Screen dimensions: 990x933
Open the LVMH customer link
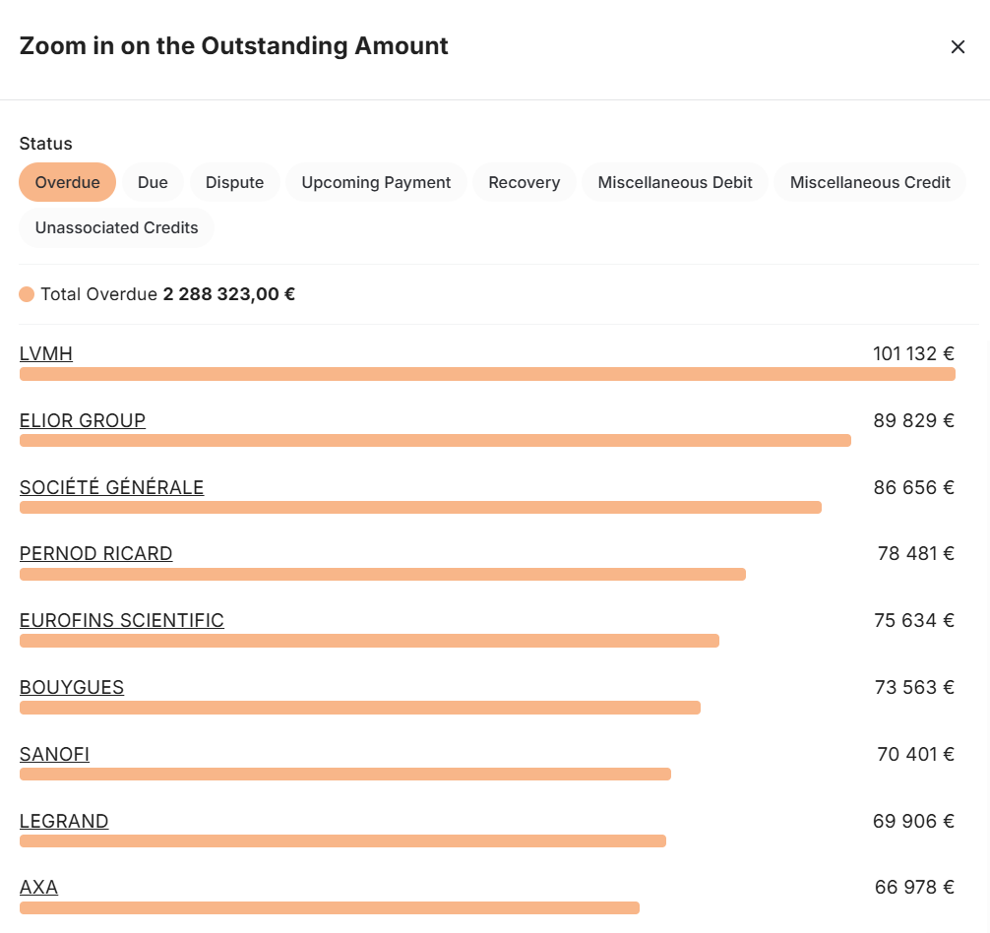coord(46,353)
